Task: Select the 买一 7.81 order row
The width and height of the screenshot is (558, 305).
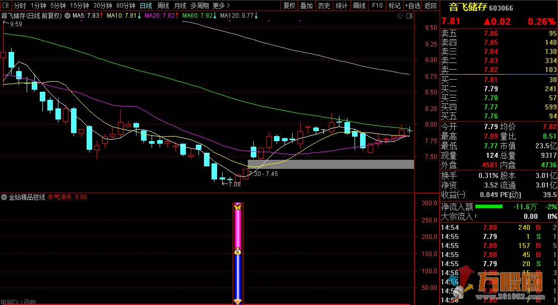Action: tap(499, 80)
